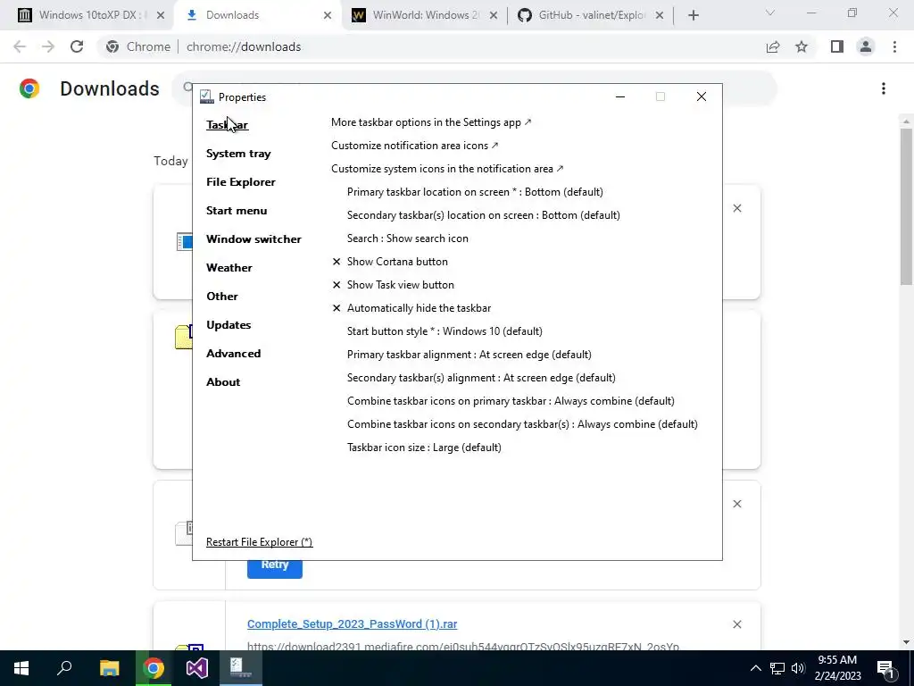
Task: Open Chrome's three-dot main menu
Action: coord(894,46)
